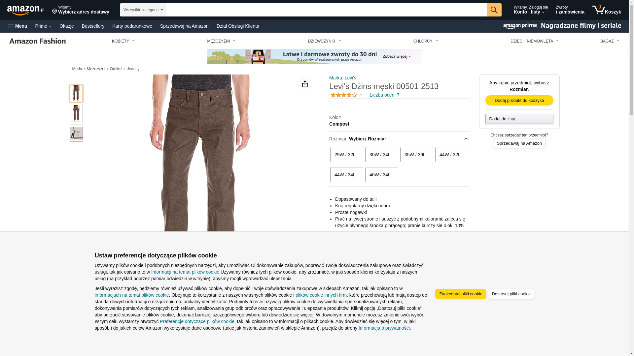
Task: Select size 29W / 32L
Action: click(x=347, y=155)
